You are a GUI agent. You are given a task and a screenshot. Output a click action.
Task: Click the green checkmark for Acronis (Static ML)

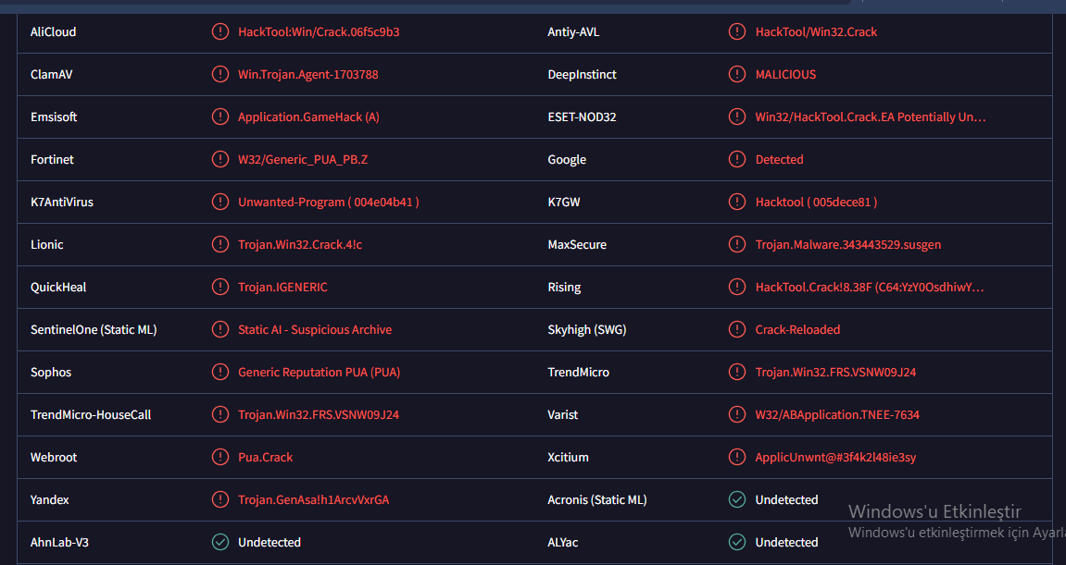coord(737,499)
